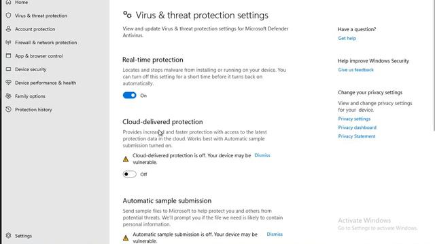
Task: Click the vertical scrollbar on right edge
Action: tap(434, 65)
